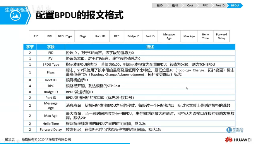Screen dimensions: 257x144
Task: Click the Forward Delay box in header diagram
Action: pos(221,36)
